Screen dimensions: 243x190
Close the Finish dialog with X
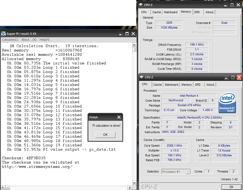point(119,117)
